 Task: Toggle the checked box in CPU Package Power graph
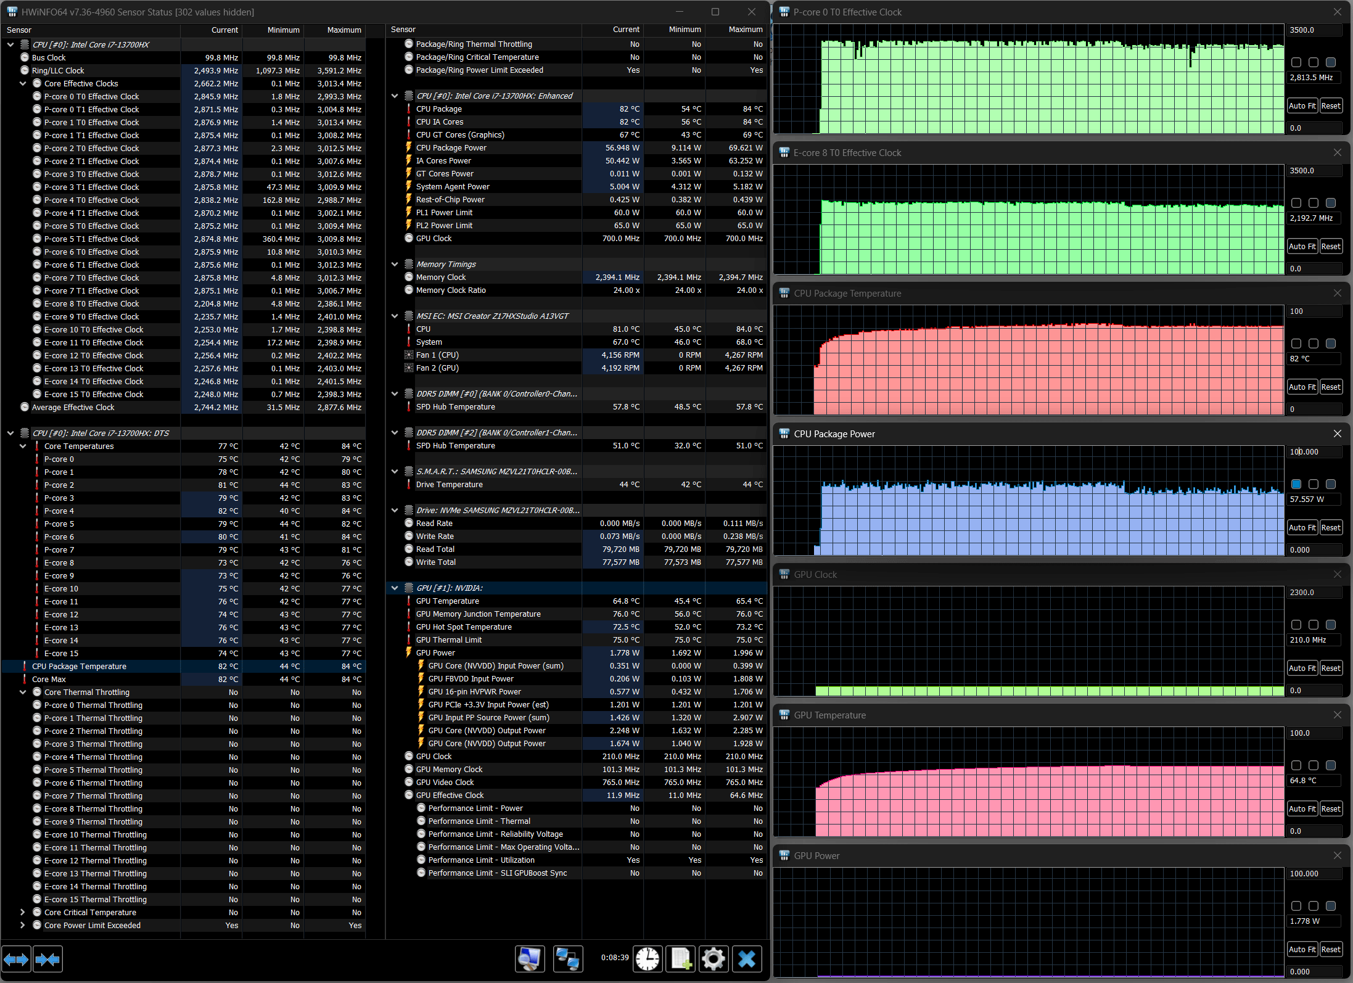point(1296,484)
